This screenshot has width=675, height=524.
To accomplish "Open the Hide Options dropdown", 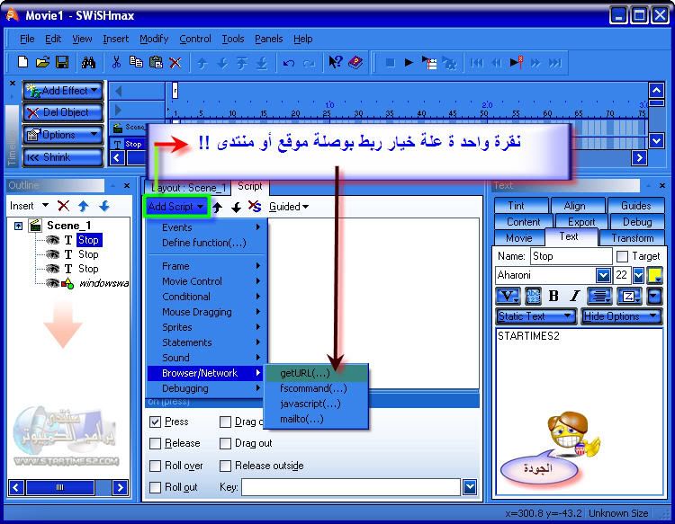I will [x=621, y=316].
